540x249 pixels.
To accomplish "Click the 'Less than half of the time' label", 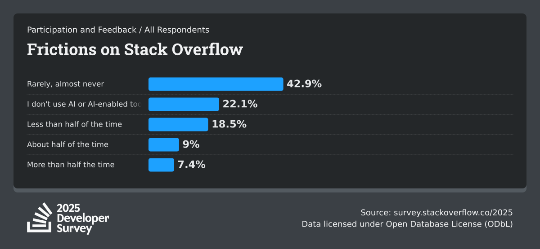I will click(x=74, y=124).
